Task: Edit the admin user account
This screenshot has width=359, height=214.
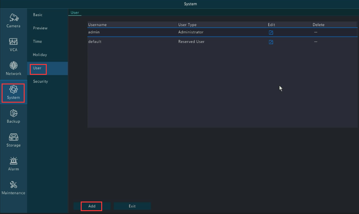Action: pyautogui.click(x=271, y=32)
